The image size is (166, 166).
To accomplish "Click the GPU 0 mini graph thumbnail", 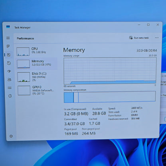I will coord(24,91).
